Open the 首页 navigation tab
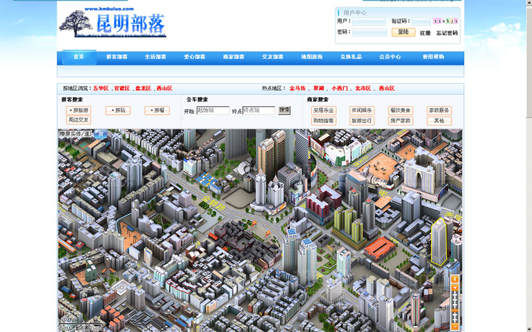 point(79,57)
